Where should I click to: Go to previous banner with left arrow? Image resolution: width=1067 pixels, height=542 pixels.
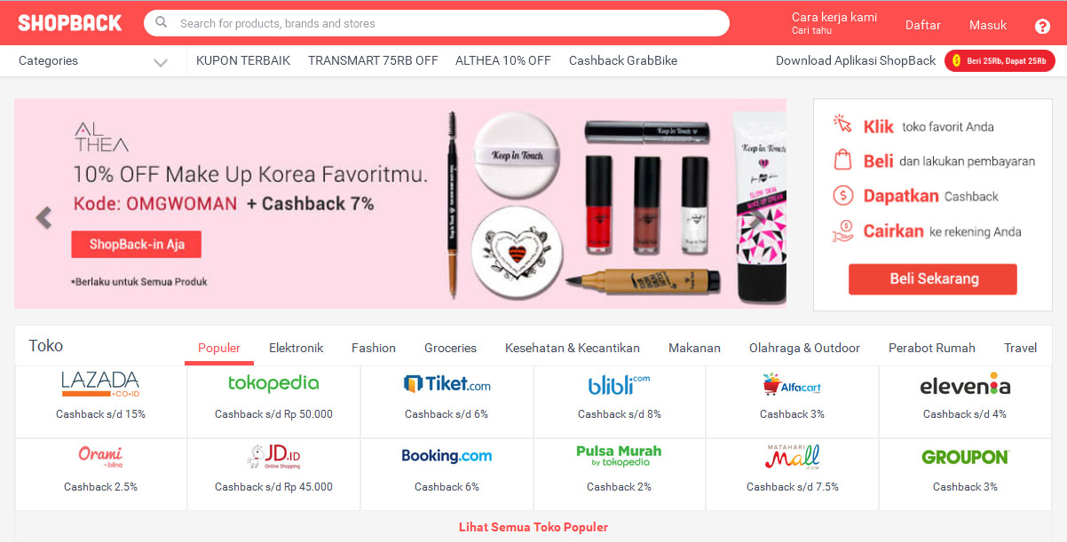(43, 217)
